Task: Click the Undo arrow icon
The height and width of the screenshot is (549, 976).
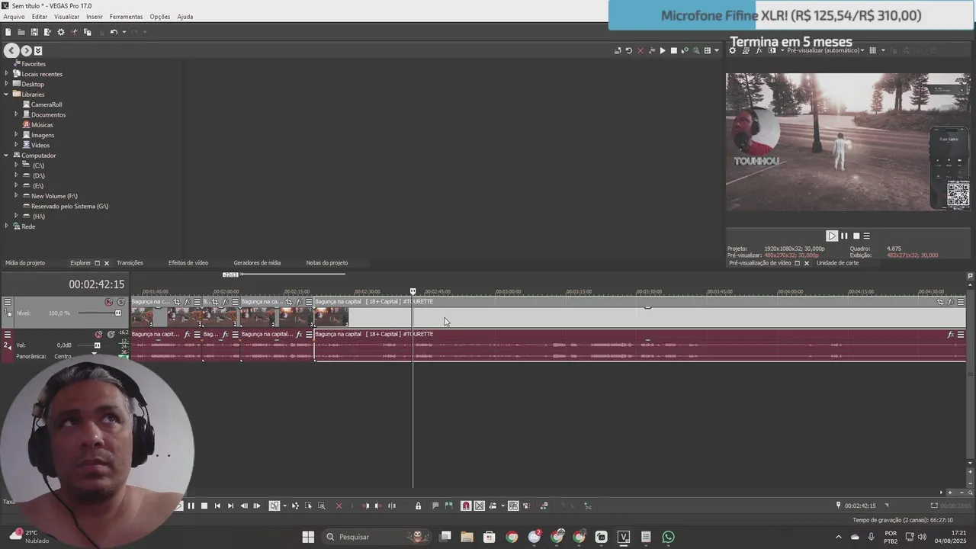Action: [x=114, y=32]
